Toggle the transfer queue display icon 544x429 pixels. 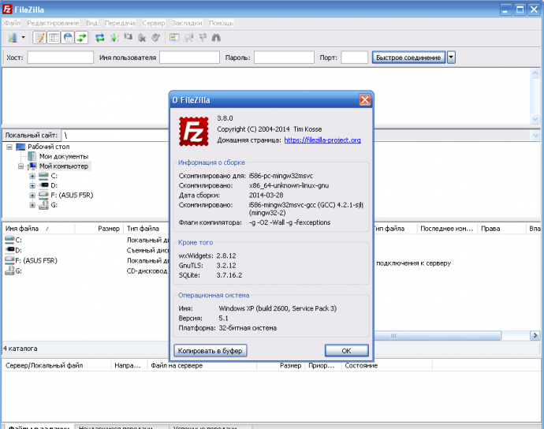(x=81, y=38)
